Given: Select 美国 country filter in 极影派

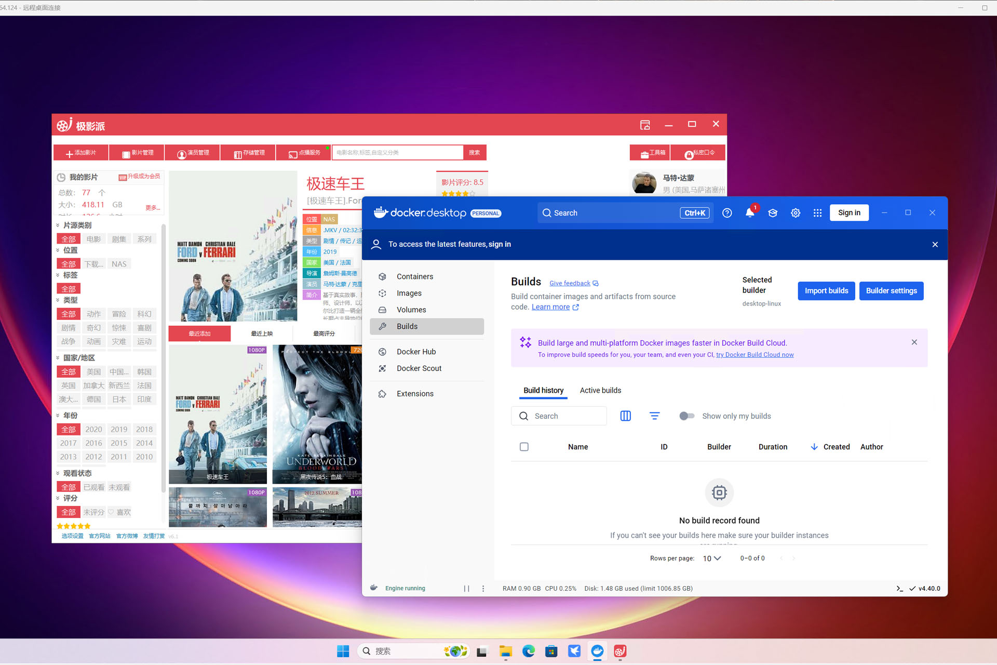Looking at the screenshot, I should click(94, 371).
